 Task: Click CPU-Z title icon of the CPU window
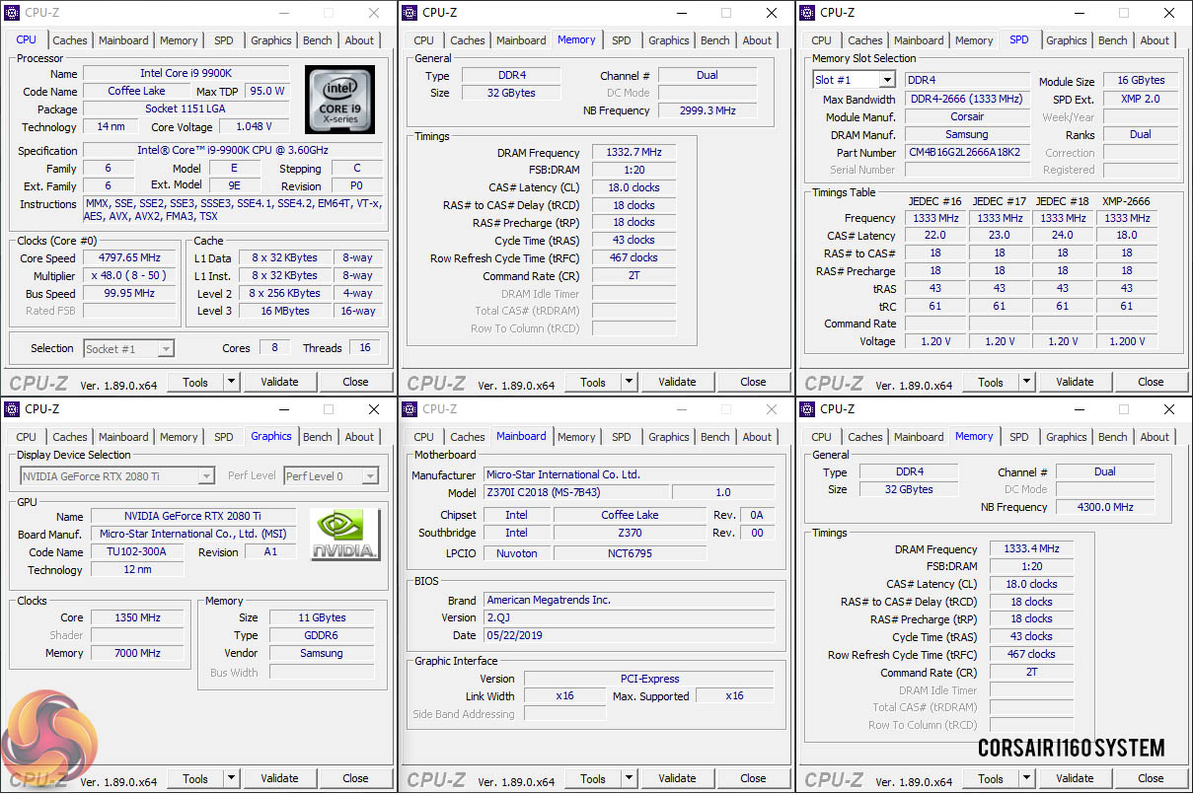11,13
